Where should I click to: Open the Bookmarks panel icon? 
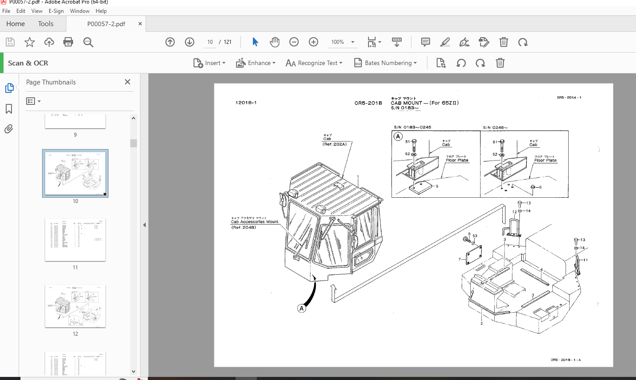tap(9, 109)
